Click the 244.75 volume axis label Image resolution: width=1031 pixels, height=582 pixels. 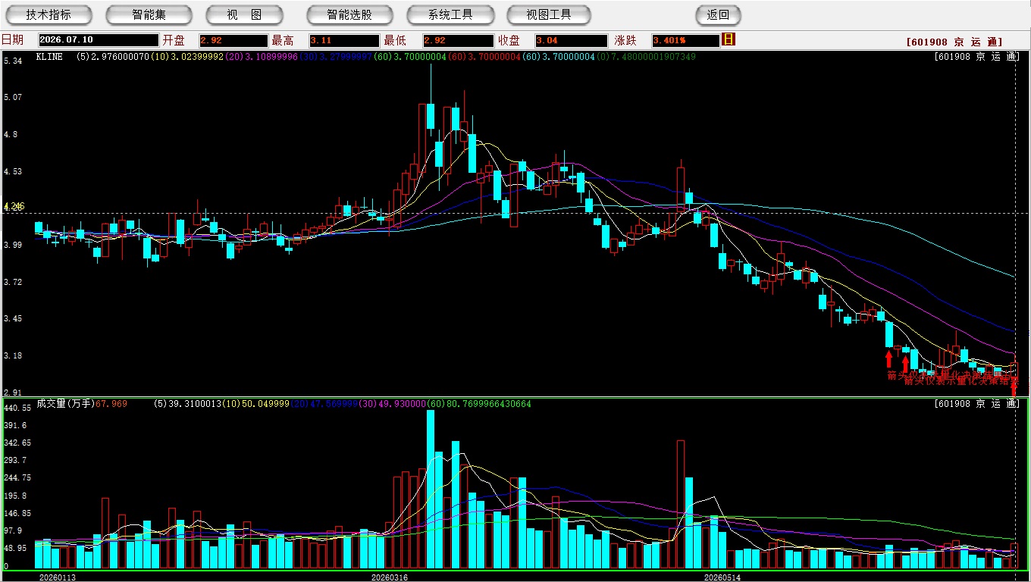[17, 477]
